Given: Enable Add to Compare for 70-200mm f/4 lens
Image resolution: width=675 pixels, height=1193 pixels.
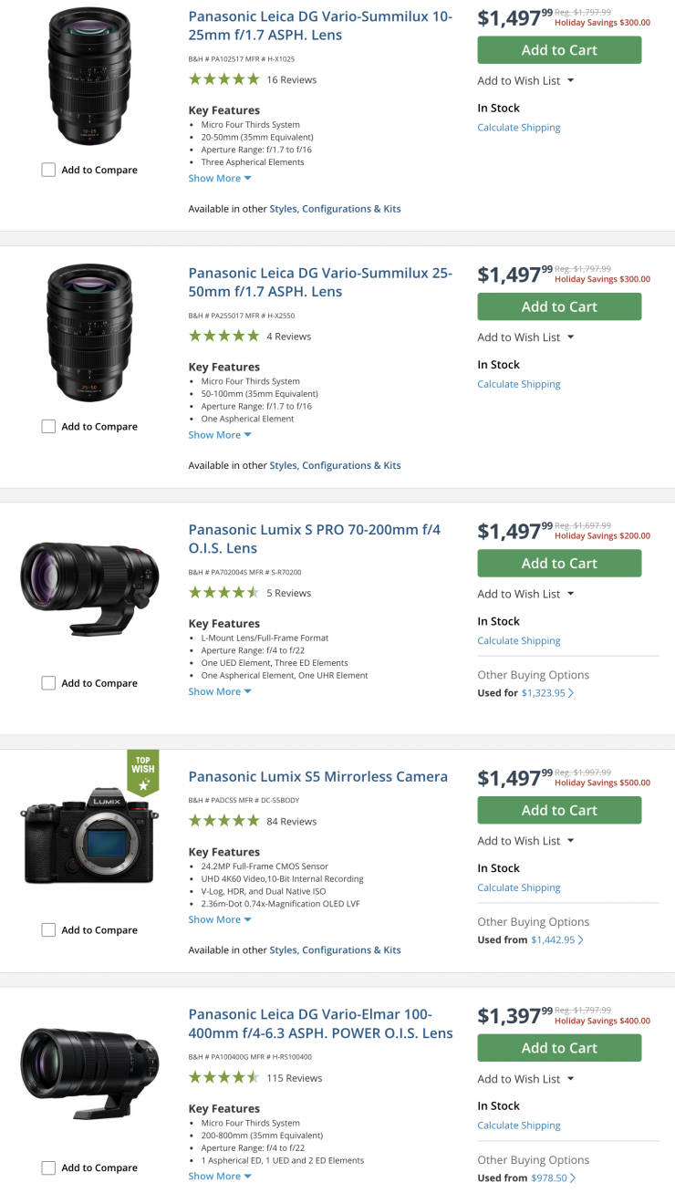Looking at the screenshot, I should 48,683.
